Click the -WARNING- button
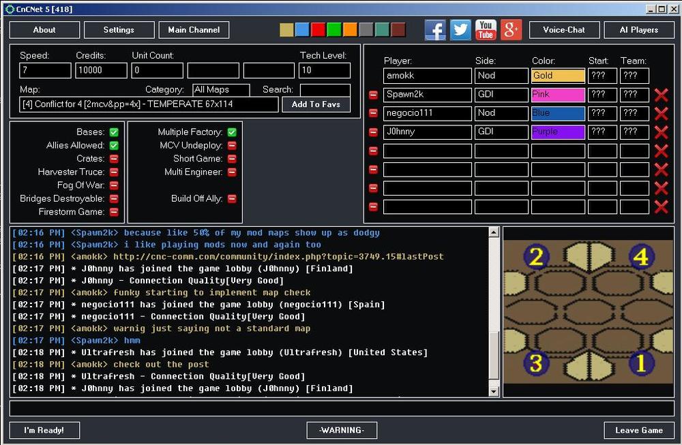The height and width of the screenshot is (445, 682). click(x=342, y=430)
